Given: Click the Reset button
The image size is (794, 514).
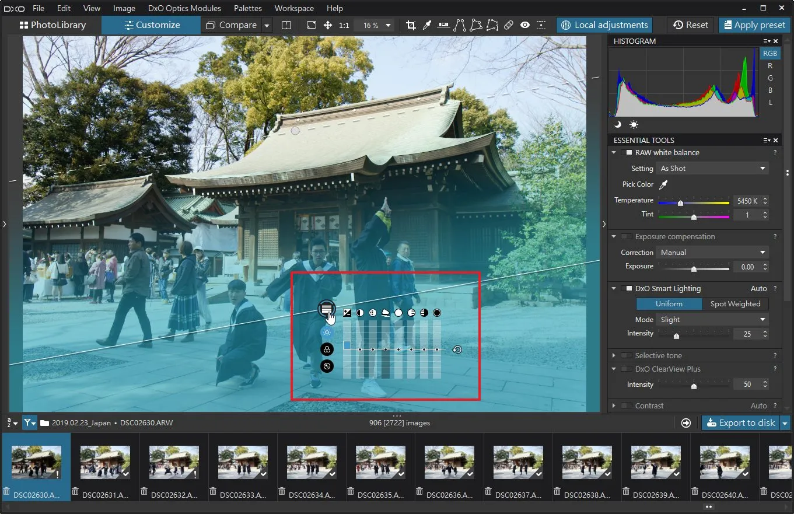Looking at the screenshot, I should [x=690, y=25].
